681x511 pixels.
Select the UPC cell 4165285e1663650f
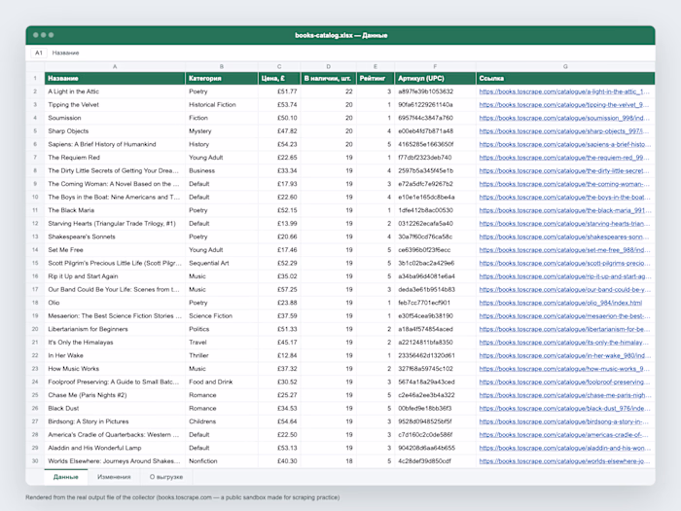pyautogui.click(x=435, y=144)
